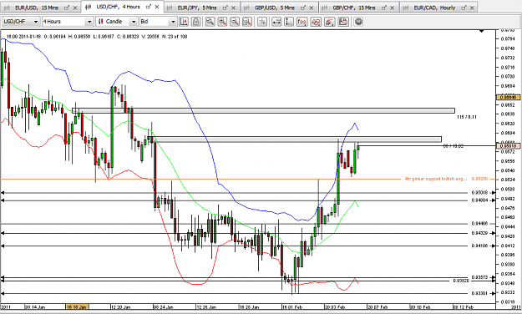The width and height of the screenshot is (522, 314).
Task: Activate the crosshair cursor tool
Action: (x=262, y=22)
